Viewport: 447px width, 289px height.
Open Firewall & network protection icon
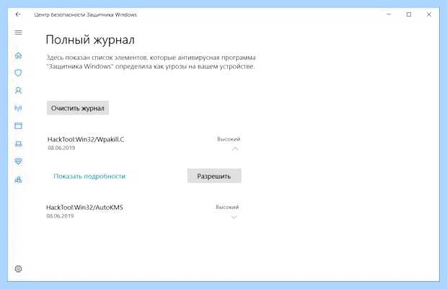click(18, 108)
